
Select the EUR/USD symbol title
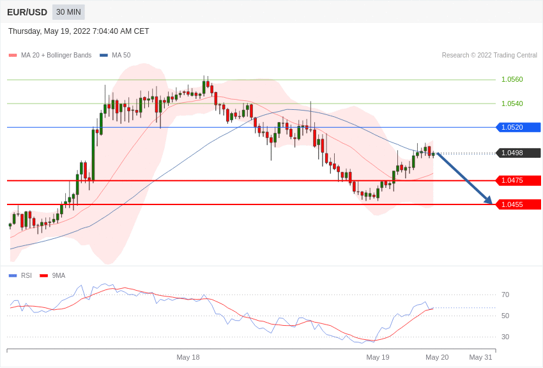27,13
